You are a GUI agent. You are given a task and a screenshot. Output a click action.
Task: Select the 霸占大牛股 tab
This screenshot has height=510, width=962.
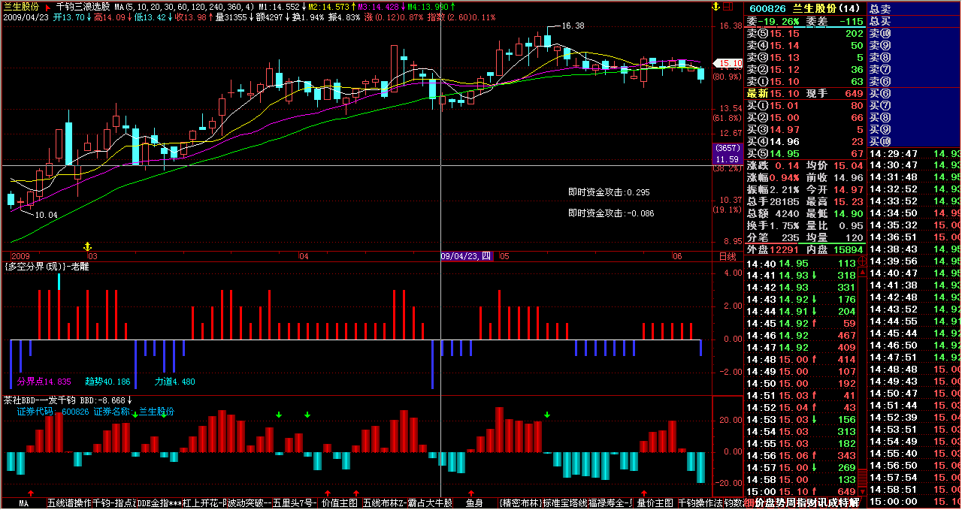[x=430, y=502]
